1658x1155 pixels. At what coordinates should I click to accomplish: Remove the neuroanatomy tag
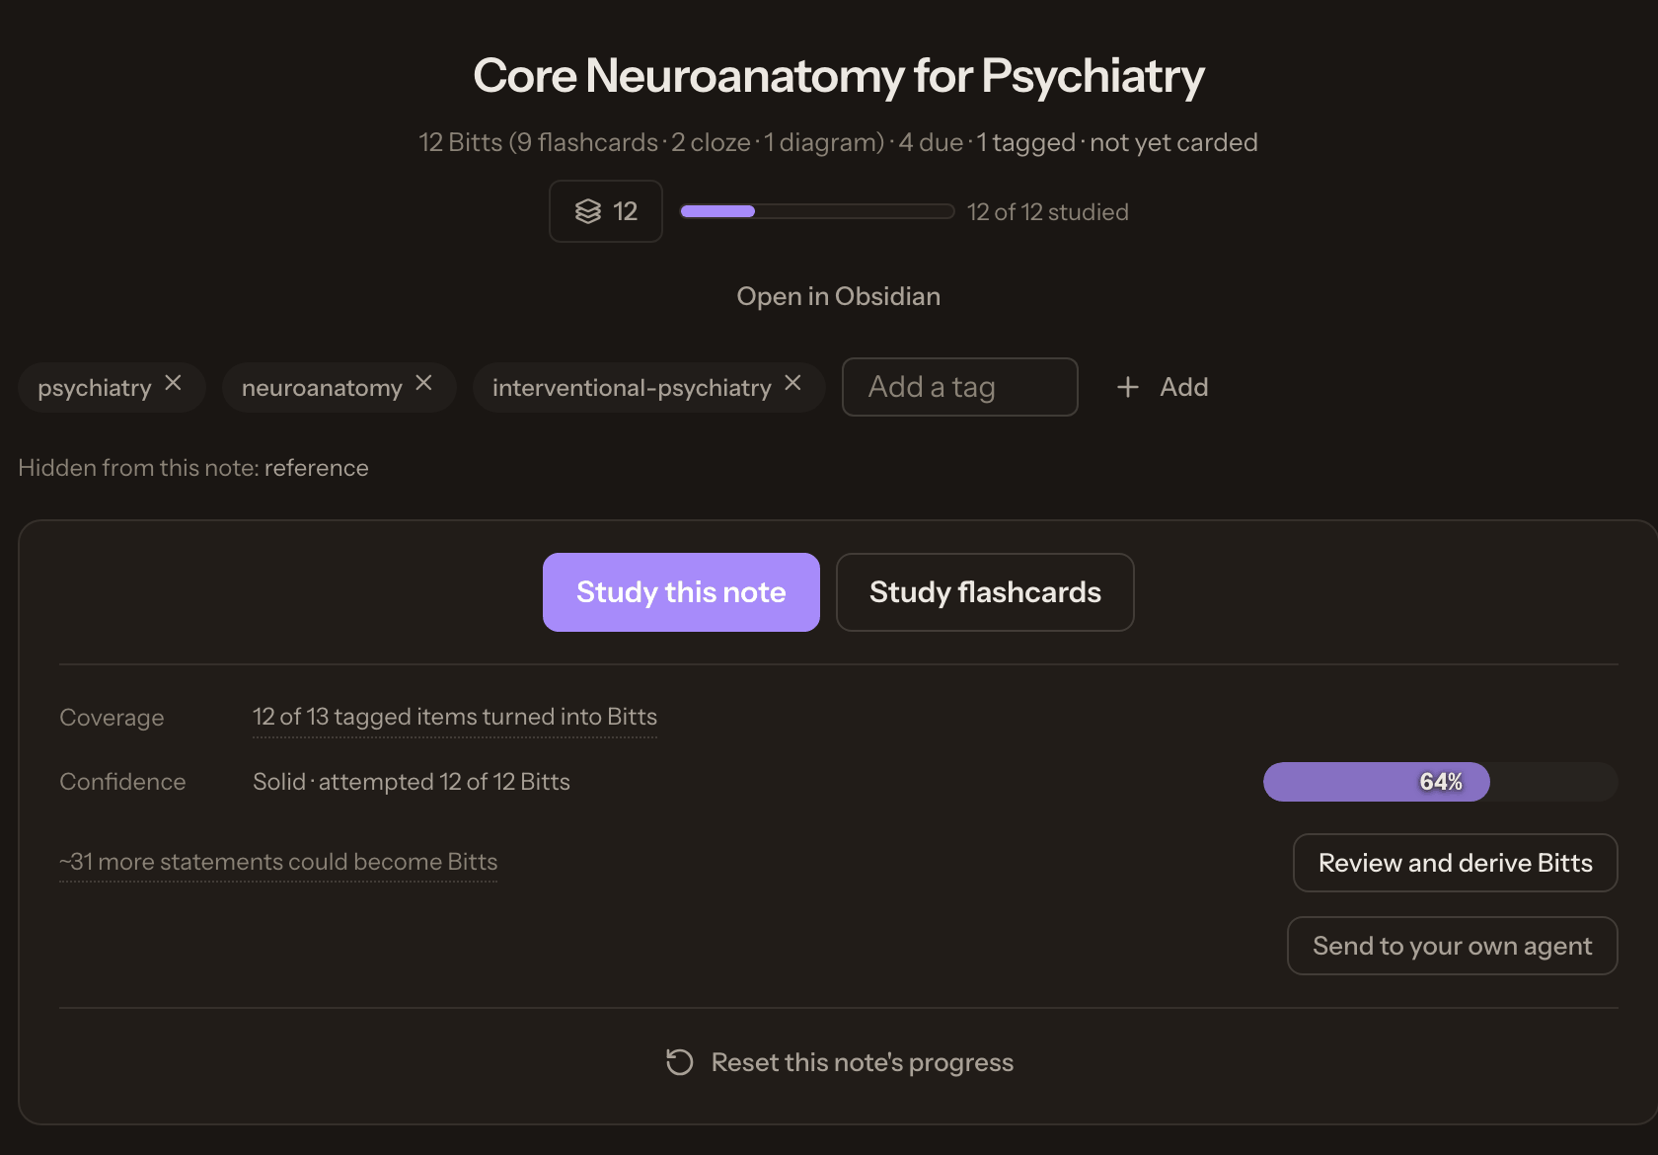click(424, 383)
